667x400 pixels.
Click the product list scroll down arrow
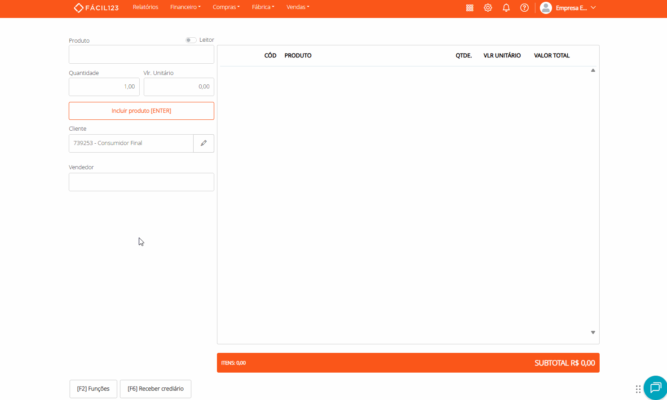pos(593,333)
